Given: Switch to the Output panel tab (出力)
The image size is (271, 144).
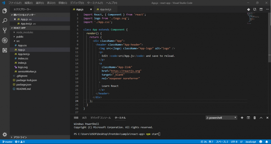Looking at the screenshot, I should pyautogui.click(x=84, y=118).
